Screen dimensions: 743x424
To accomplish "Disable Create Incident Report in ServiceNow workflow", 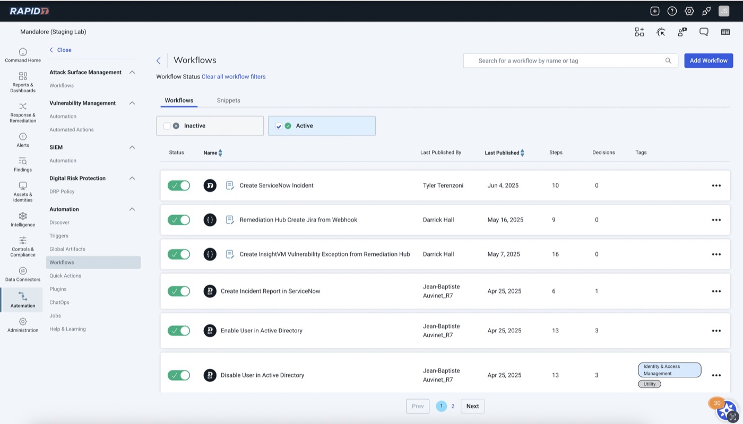I will (x=179, y=291).
